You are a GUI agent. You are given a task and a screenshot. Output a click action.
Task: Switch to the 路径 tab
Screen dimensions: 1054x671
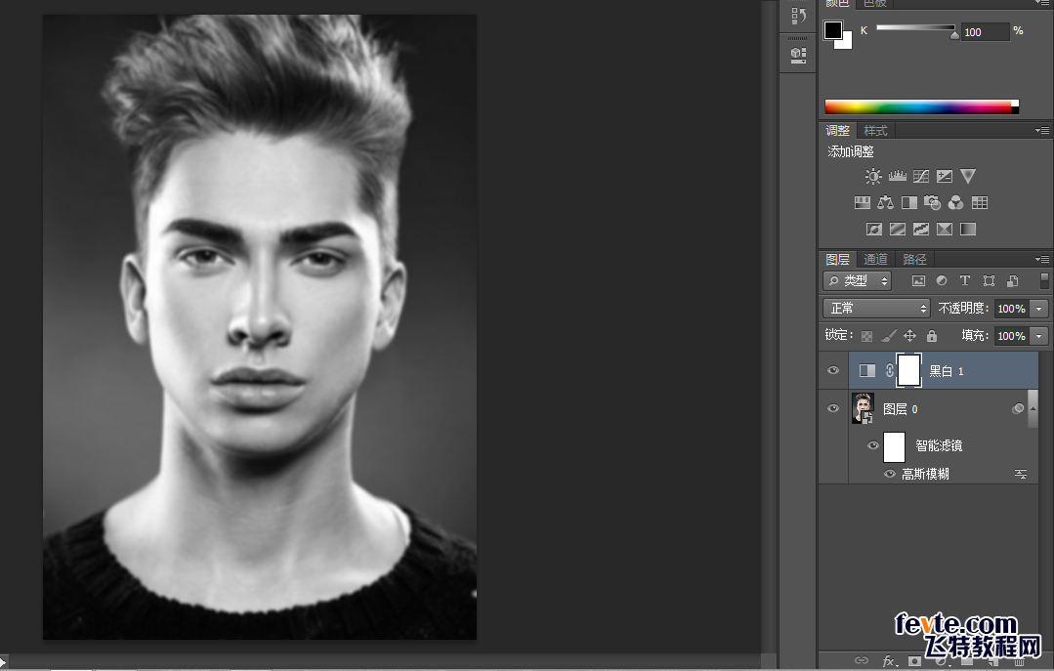914,259
